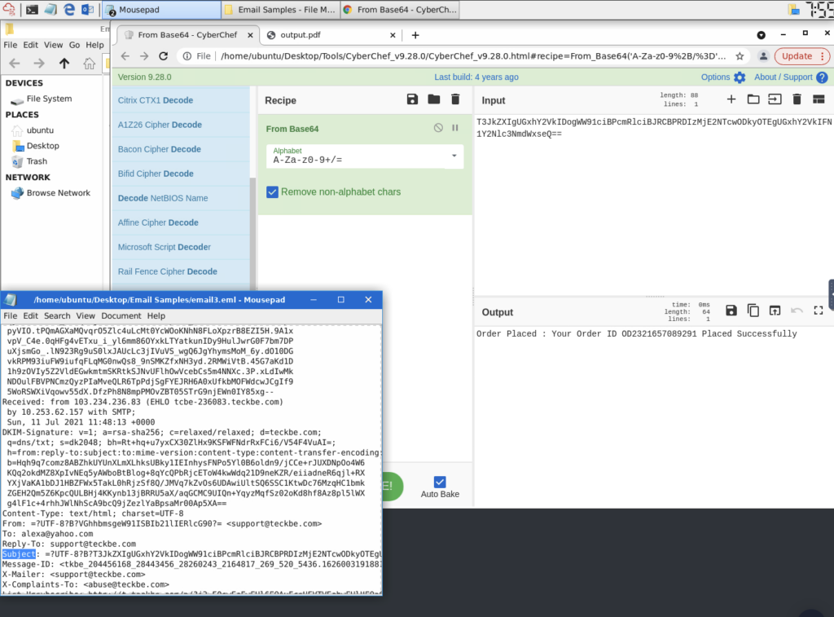Image resolution: width=834 pixels, height=617 pixels.
Task: Add a new input tab
Action: click(x=731, y=99)
